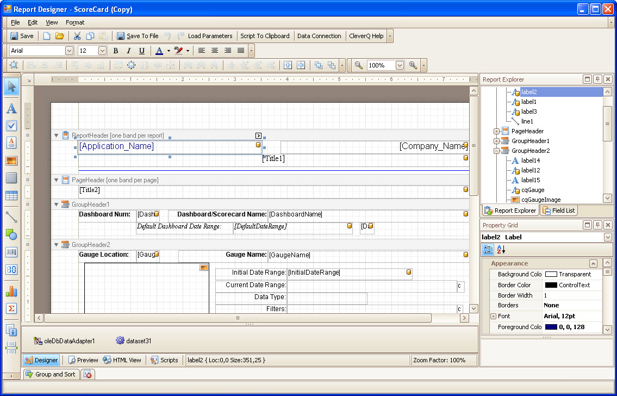Viewport: 617px width, 396px height.
Task: Click the Script To Clipboard button
Action: tap(265, 36)
